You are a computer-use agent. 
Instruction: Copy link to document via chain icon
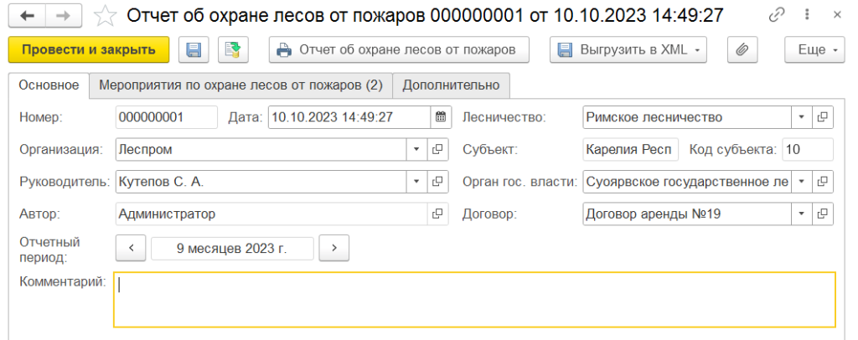tap(777, 15)
